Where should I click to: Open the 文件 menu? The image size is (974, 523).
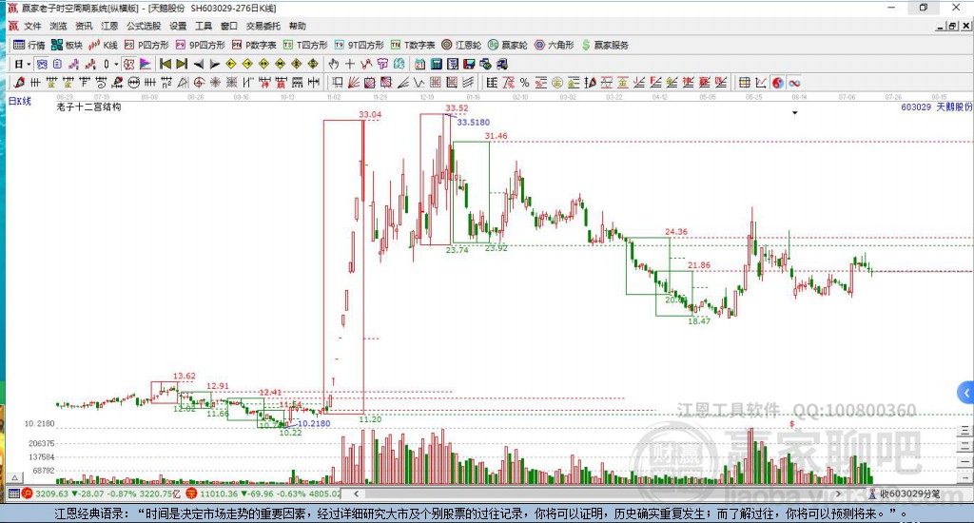[x=32, y=26]
